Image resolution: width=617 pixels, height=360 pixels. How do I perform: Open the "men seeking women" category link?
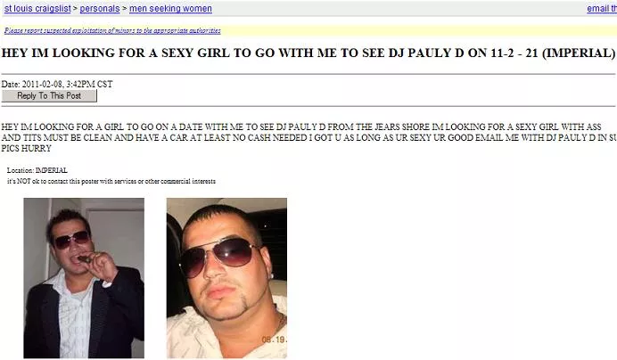click(x=170, y=8)
